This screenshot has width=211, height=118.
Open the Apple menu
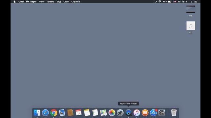point(15,2)
